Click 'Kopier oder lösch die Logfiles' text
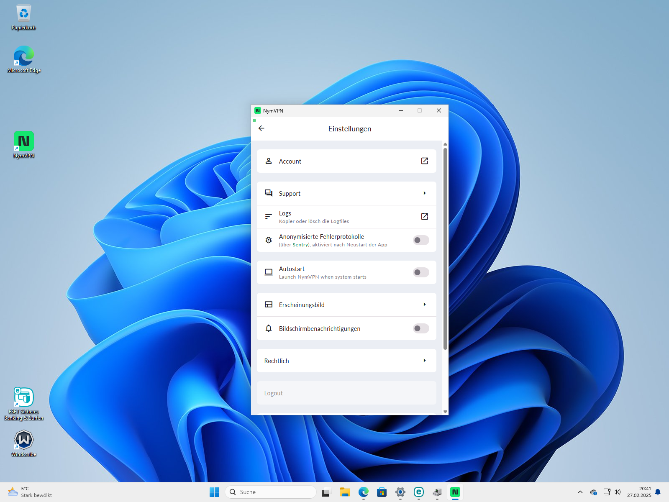This screenshot has height=502, width=669. [314, 221]
